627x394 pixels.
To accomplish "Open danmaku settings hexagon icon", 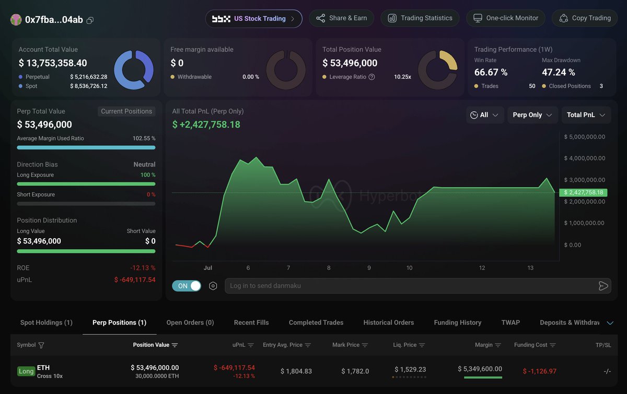I will coord(213,286).
